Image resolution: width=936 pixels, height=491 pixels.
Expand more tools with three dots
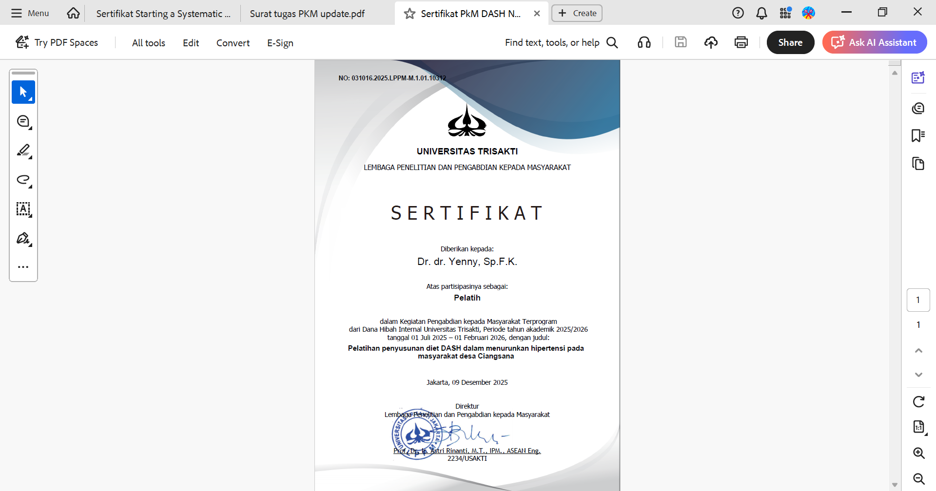(x=23, y=267)
